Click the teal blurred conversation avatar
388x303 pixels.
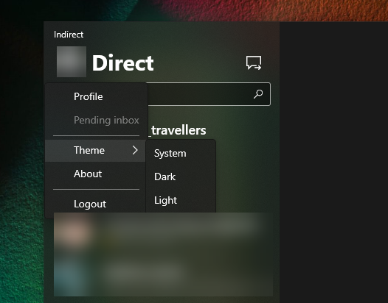(x=72, y=274)
